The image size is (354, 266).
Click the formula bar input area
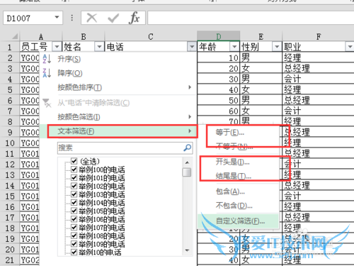tap(251, 18)
